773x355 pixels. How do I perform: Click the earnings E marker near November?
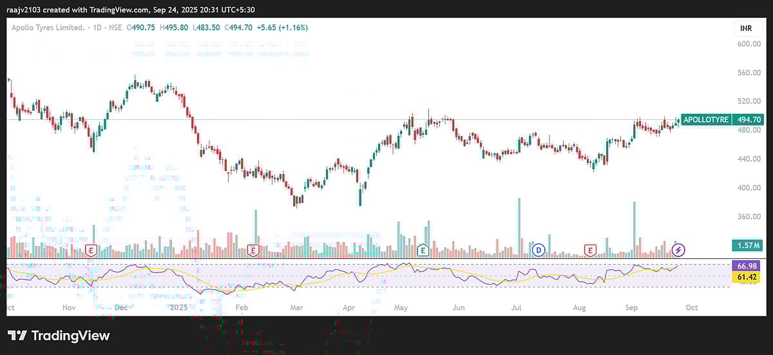[91, 249]
